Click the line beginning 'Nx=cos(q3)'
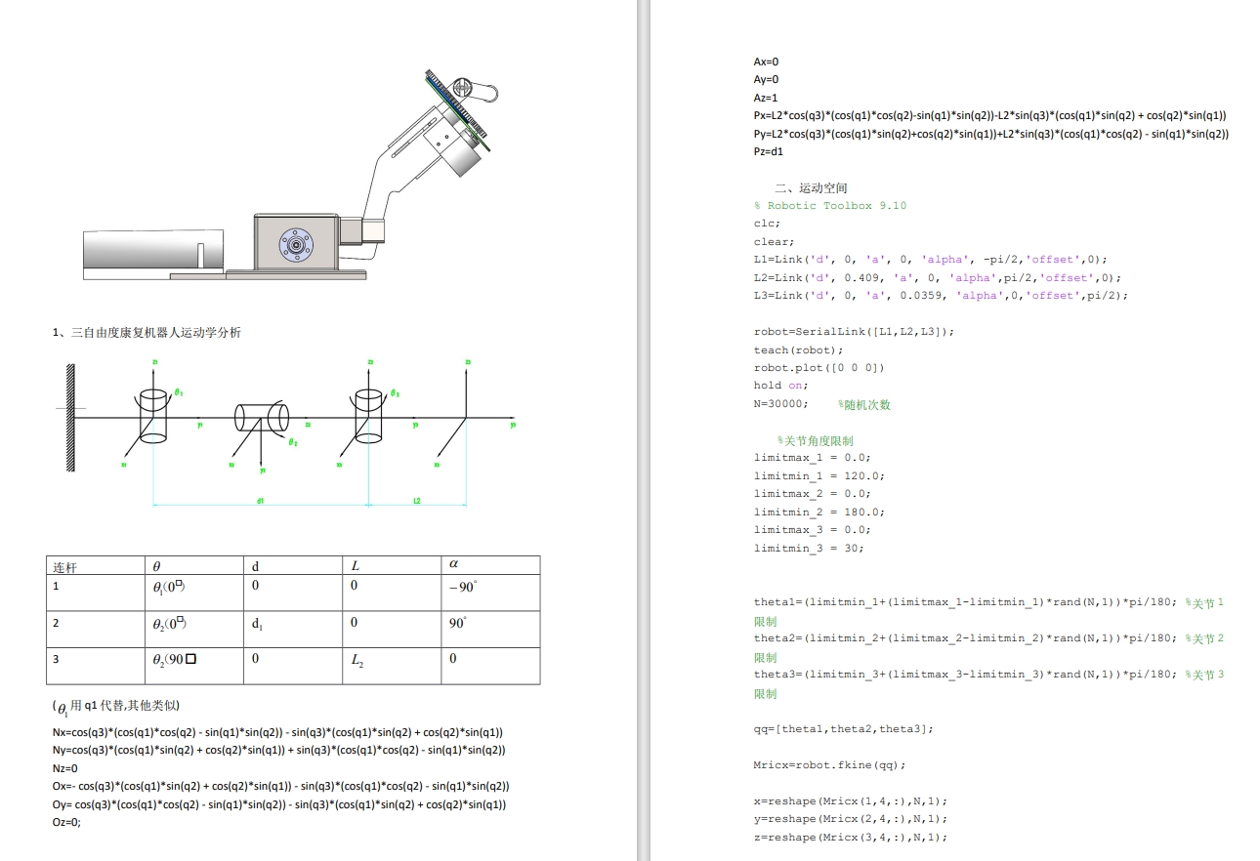Image resolution: width=1260 pixels, height=861 pixels. pos(278,732)
